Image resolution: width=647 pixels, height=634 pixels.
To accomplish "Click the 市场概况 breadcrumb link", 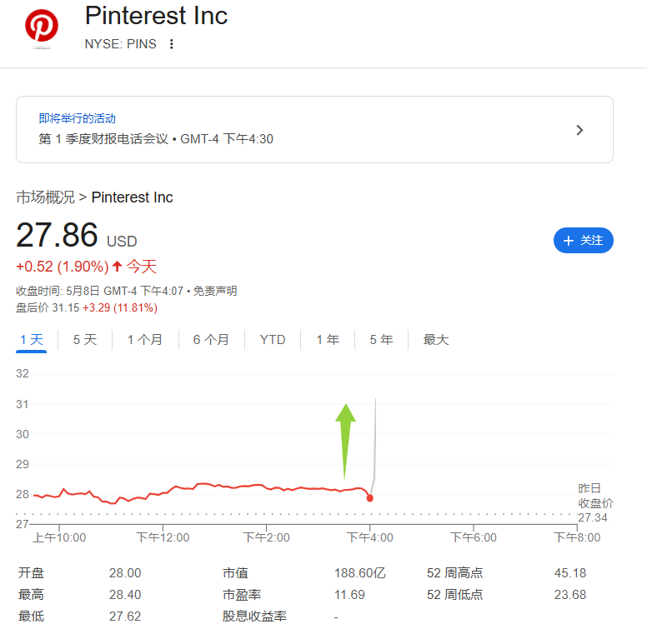I will point(45,197).
